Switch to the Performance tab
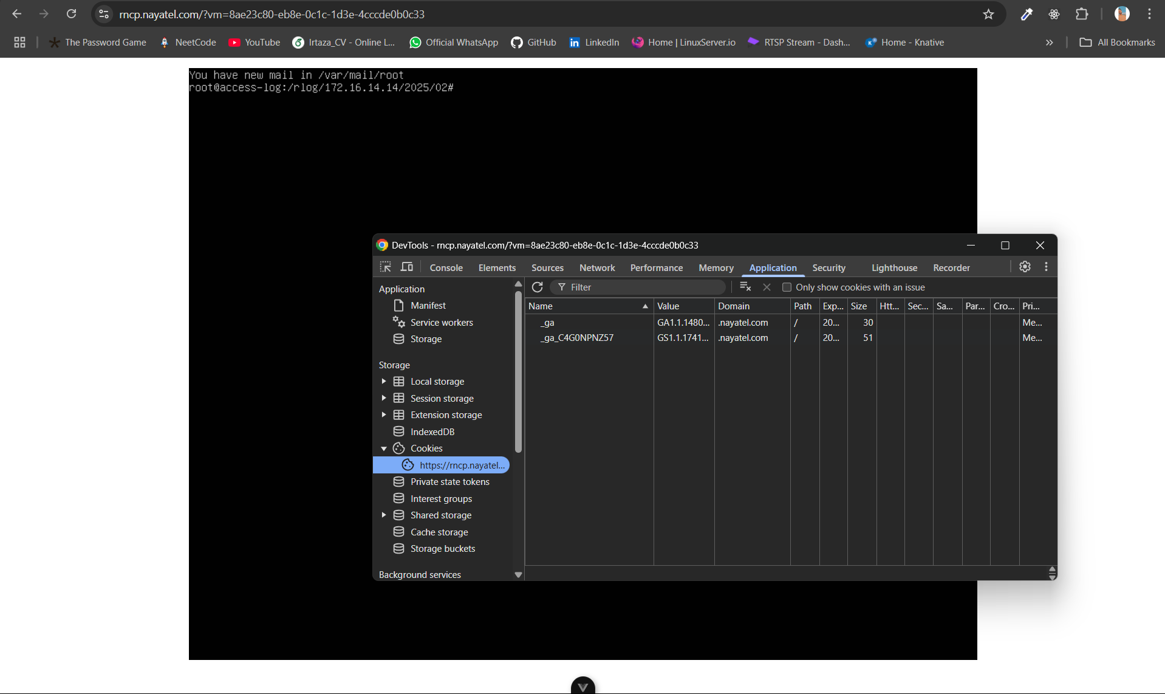This screenshot has height=694, width=1165. [x=656, y=267]
